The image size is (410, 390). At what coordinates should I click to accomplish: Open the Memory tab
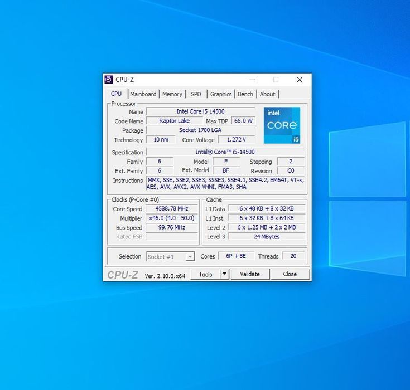click(172, 94)
